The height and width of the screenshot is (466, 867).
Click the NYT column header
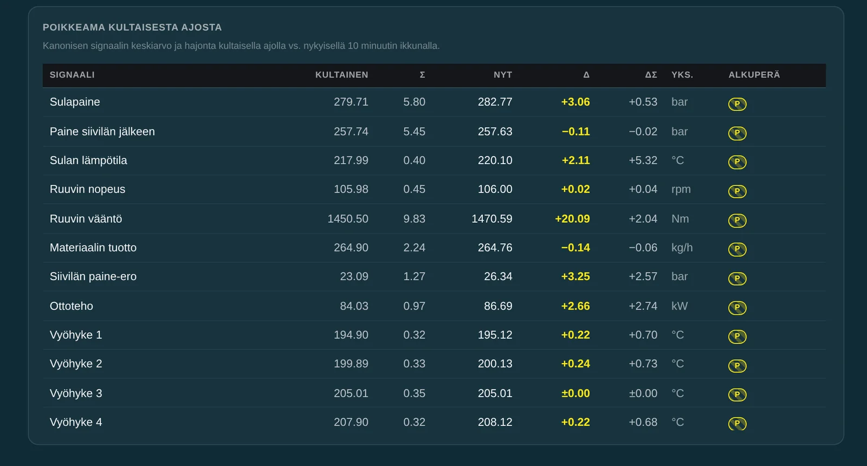click(503, 75)
